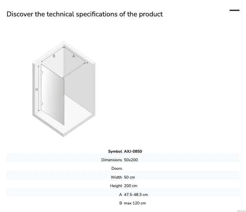Click the Height row label
The width and height of the screenshot is (246, 212).
point(116,186)
